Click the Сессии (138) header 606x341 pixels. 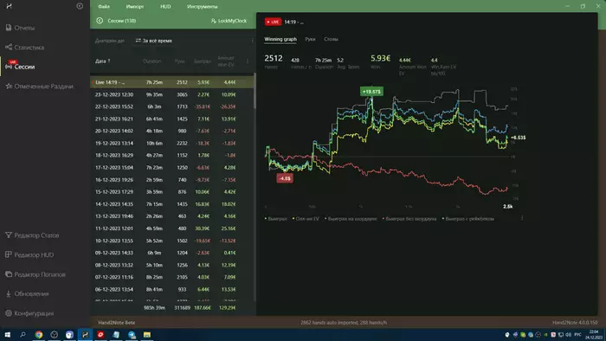[122, 21]
